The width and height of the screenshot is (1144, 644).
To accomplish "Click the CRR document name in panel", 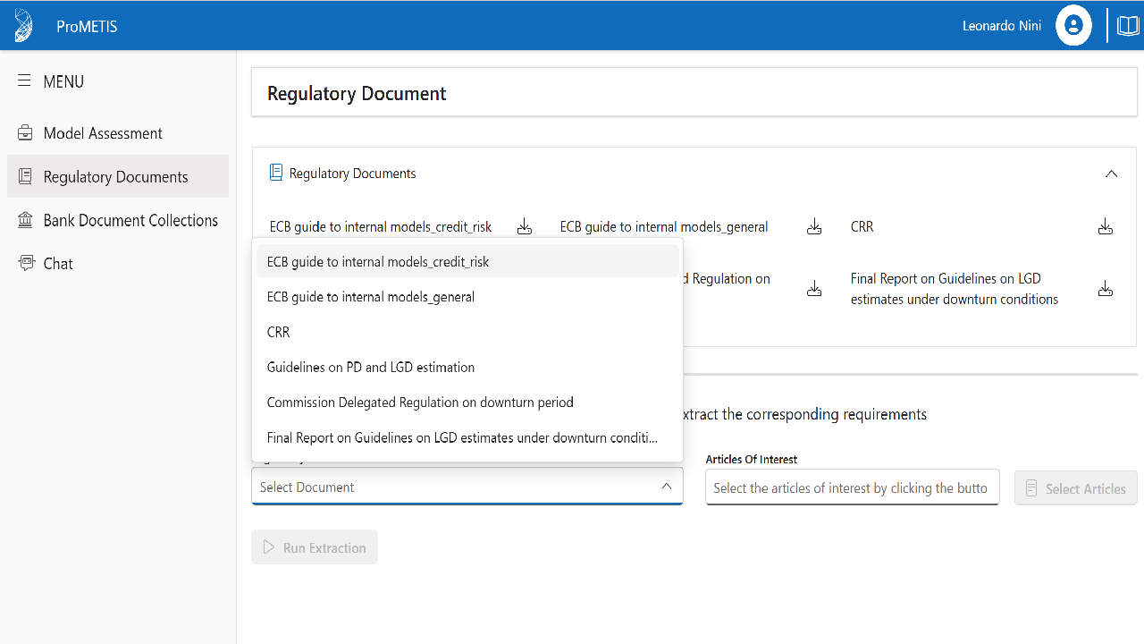I will point(862,227).
